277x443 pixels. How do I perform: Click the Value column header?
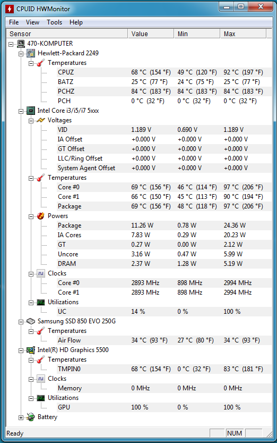pos(151,34)
